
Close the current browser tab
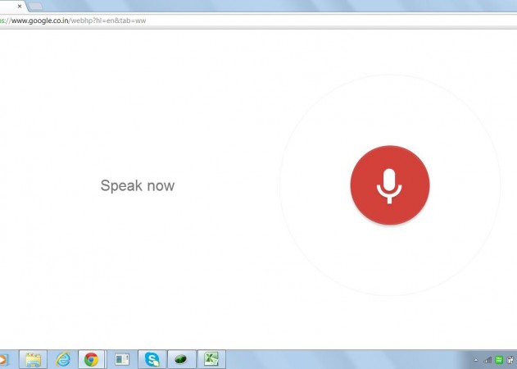(20, 6)
